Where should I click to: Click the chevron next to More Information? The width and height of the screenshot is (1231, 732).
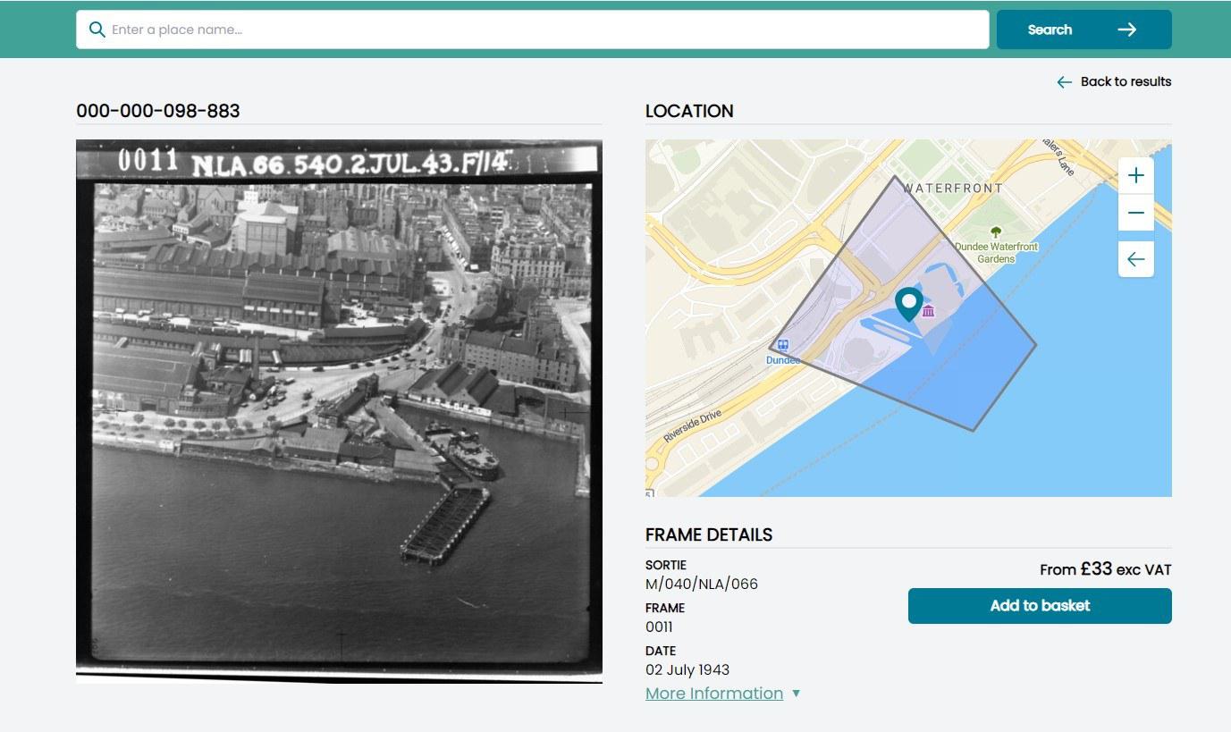pos(796,693)
